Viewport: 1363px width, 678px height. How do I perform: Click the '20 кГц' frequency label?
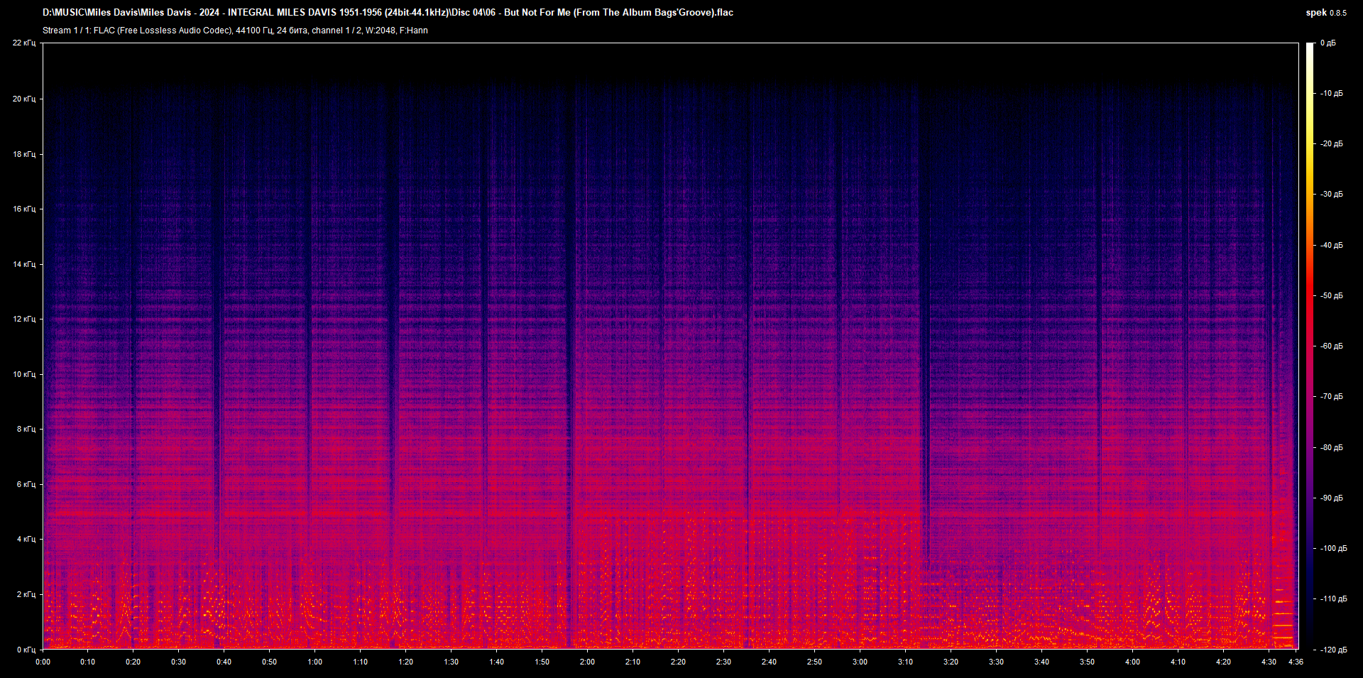pos(24,99)
